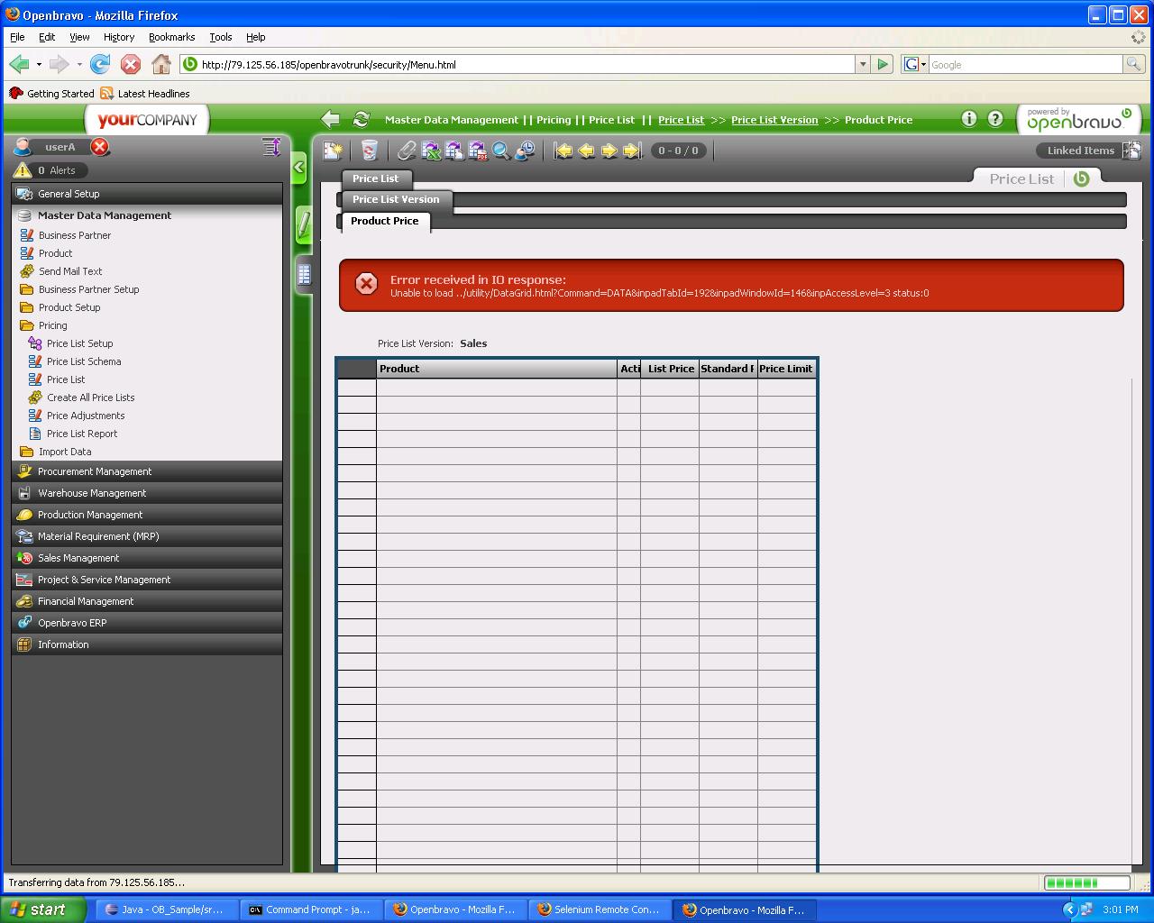
Task: Switch to the Price List Version tab
Action: point(396,199)
